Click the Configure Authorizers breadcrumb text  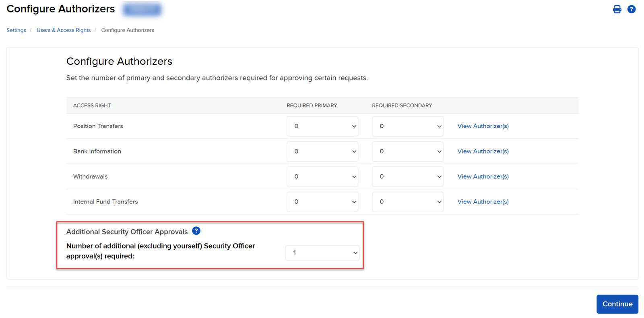pyautogui.click(x=128, y=30)
